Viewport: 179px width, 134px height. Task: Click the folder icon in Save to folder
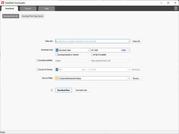[x=57, y=78]
